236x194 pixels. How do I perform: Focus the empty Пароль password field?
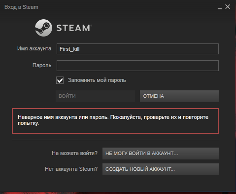click(x=137, y=66)
